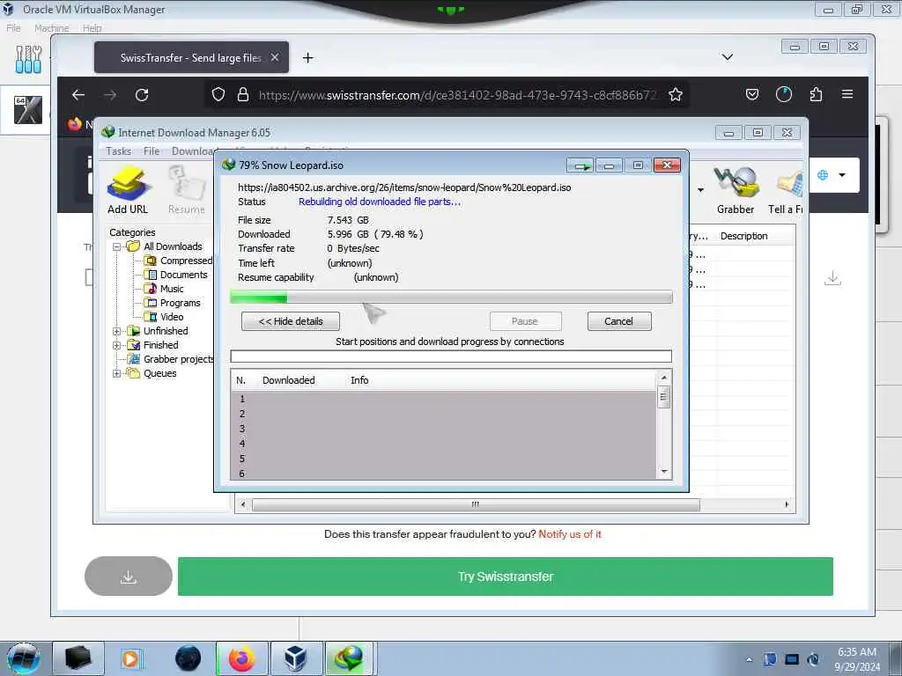Viewport: 902px width, 676px height.
Task: Open media player taskbar icon
Action: click(130, 658)
